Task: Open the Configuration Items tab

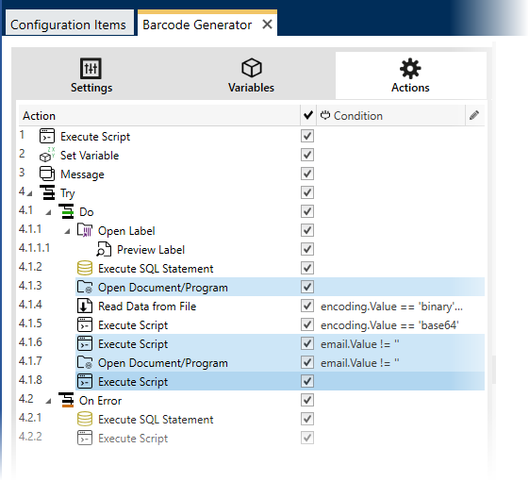Action: (x=70, y=25)
